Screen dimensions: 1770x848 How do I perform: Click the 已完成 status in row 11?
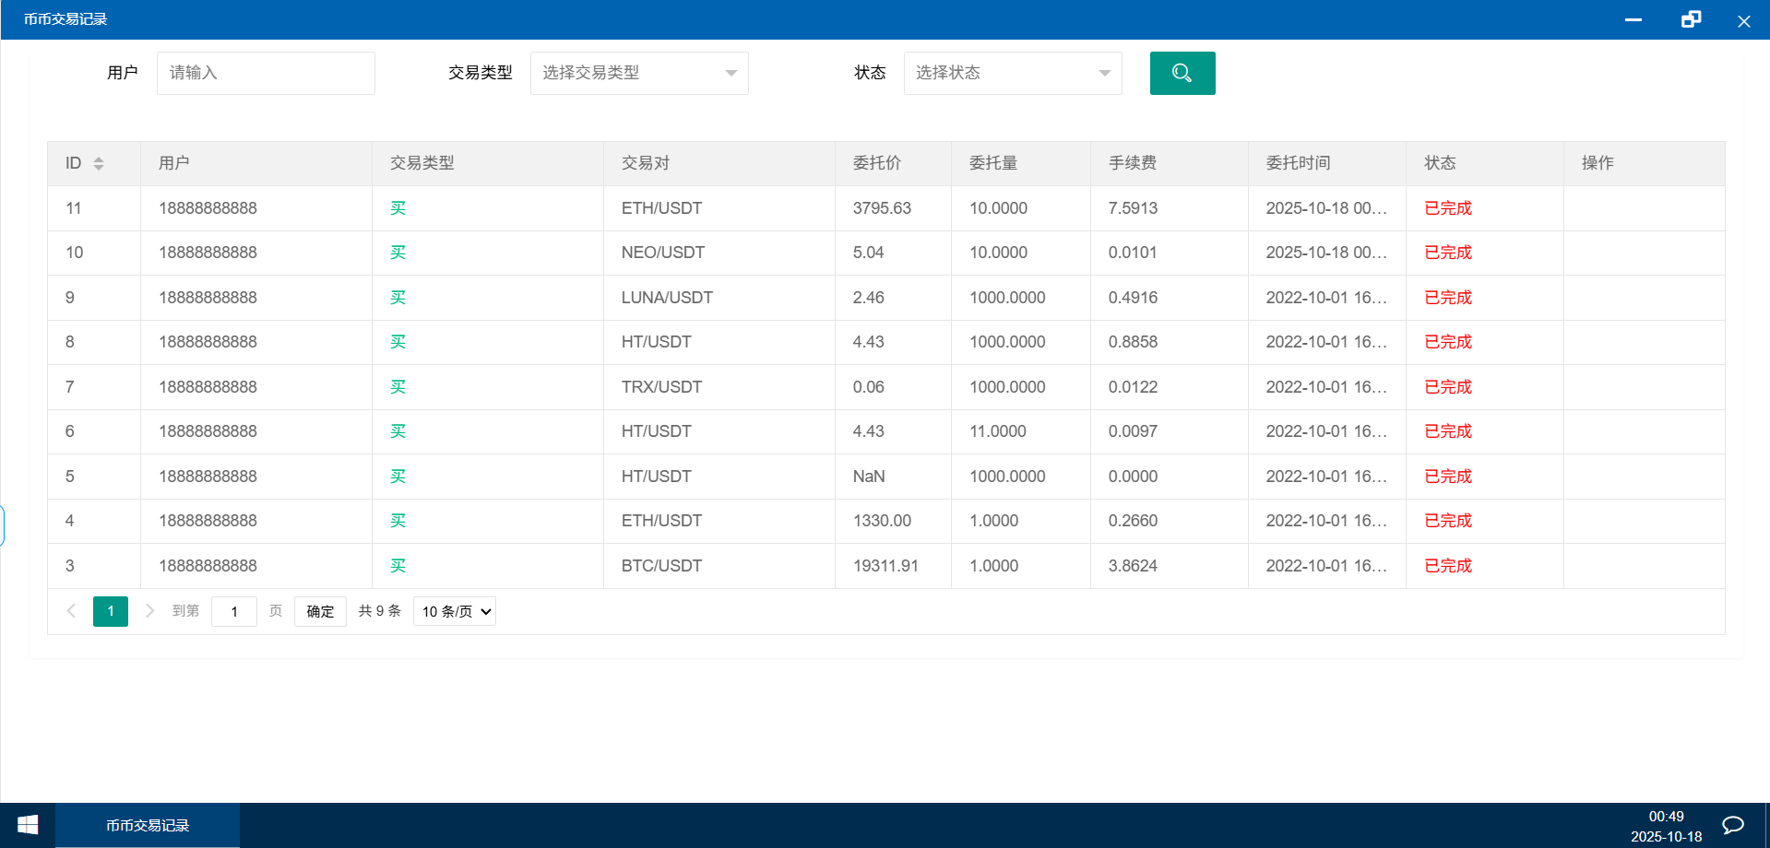1447,208
